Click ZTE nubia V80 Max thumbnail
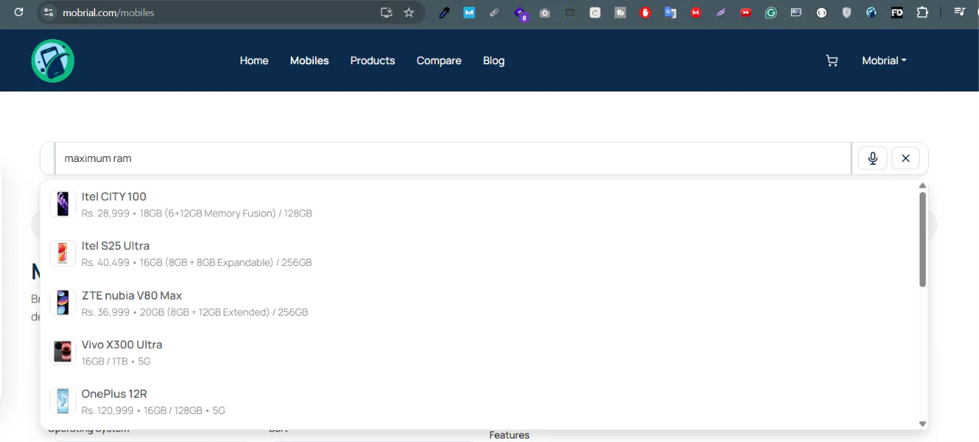The width and height of the screenshot is (979, 442). tap(63, 303)
